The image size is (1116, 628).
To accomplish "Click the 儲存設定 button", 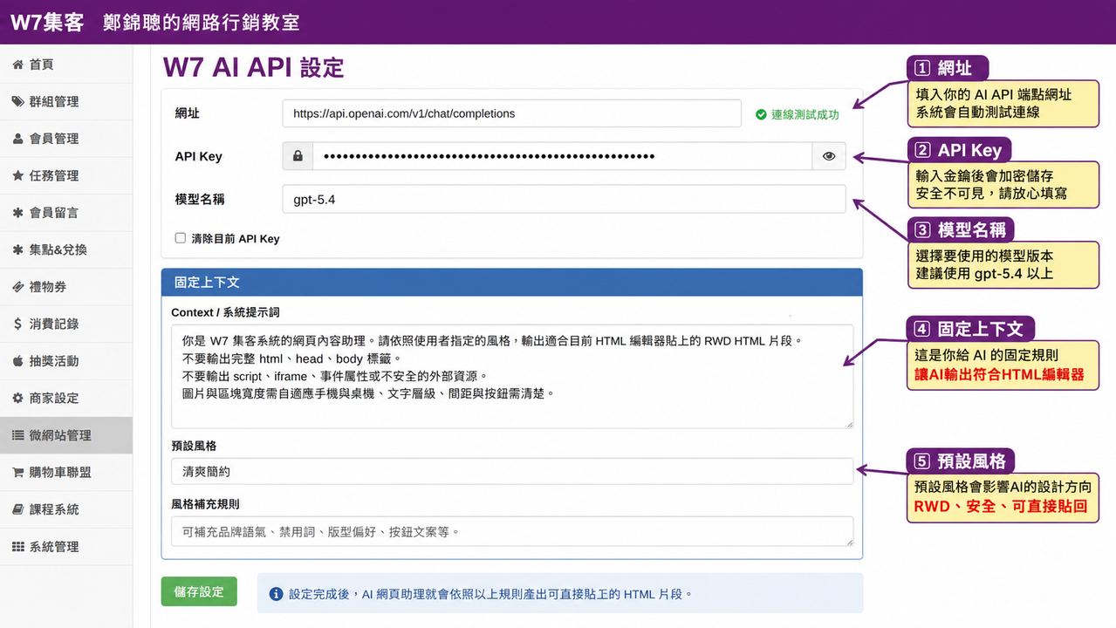I will (x=199, y=591).
